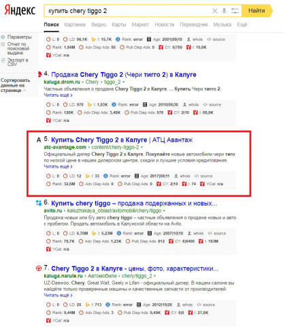Expand Сортировать данные на странице
The height and width of the screenshot is (327, 285).
15,85
